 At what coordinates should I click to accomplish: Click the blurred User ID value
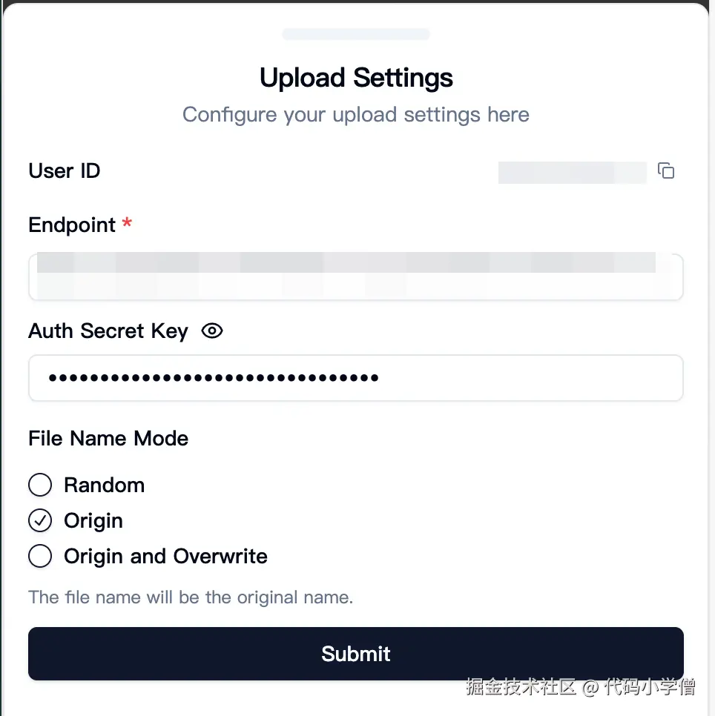pyautogui.click(x=572, y=172)
